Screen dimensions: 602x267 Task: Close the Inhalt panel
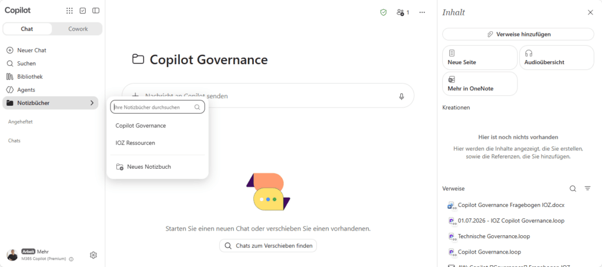click(590, 12)
